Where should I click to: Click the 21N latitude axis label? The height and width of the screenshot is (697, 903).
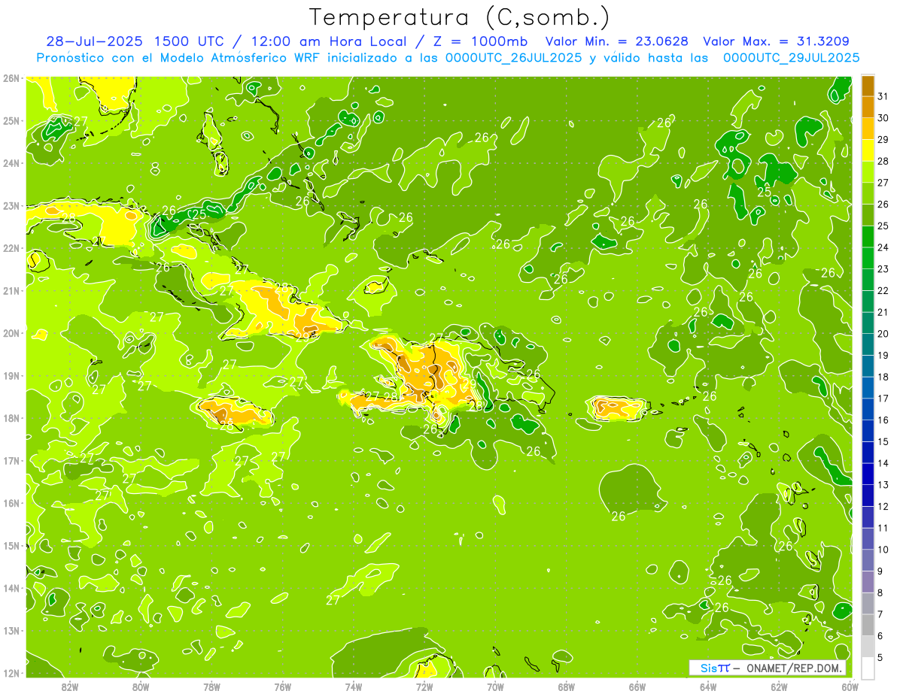(x=11, y=291)
